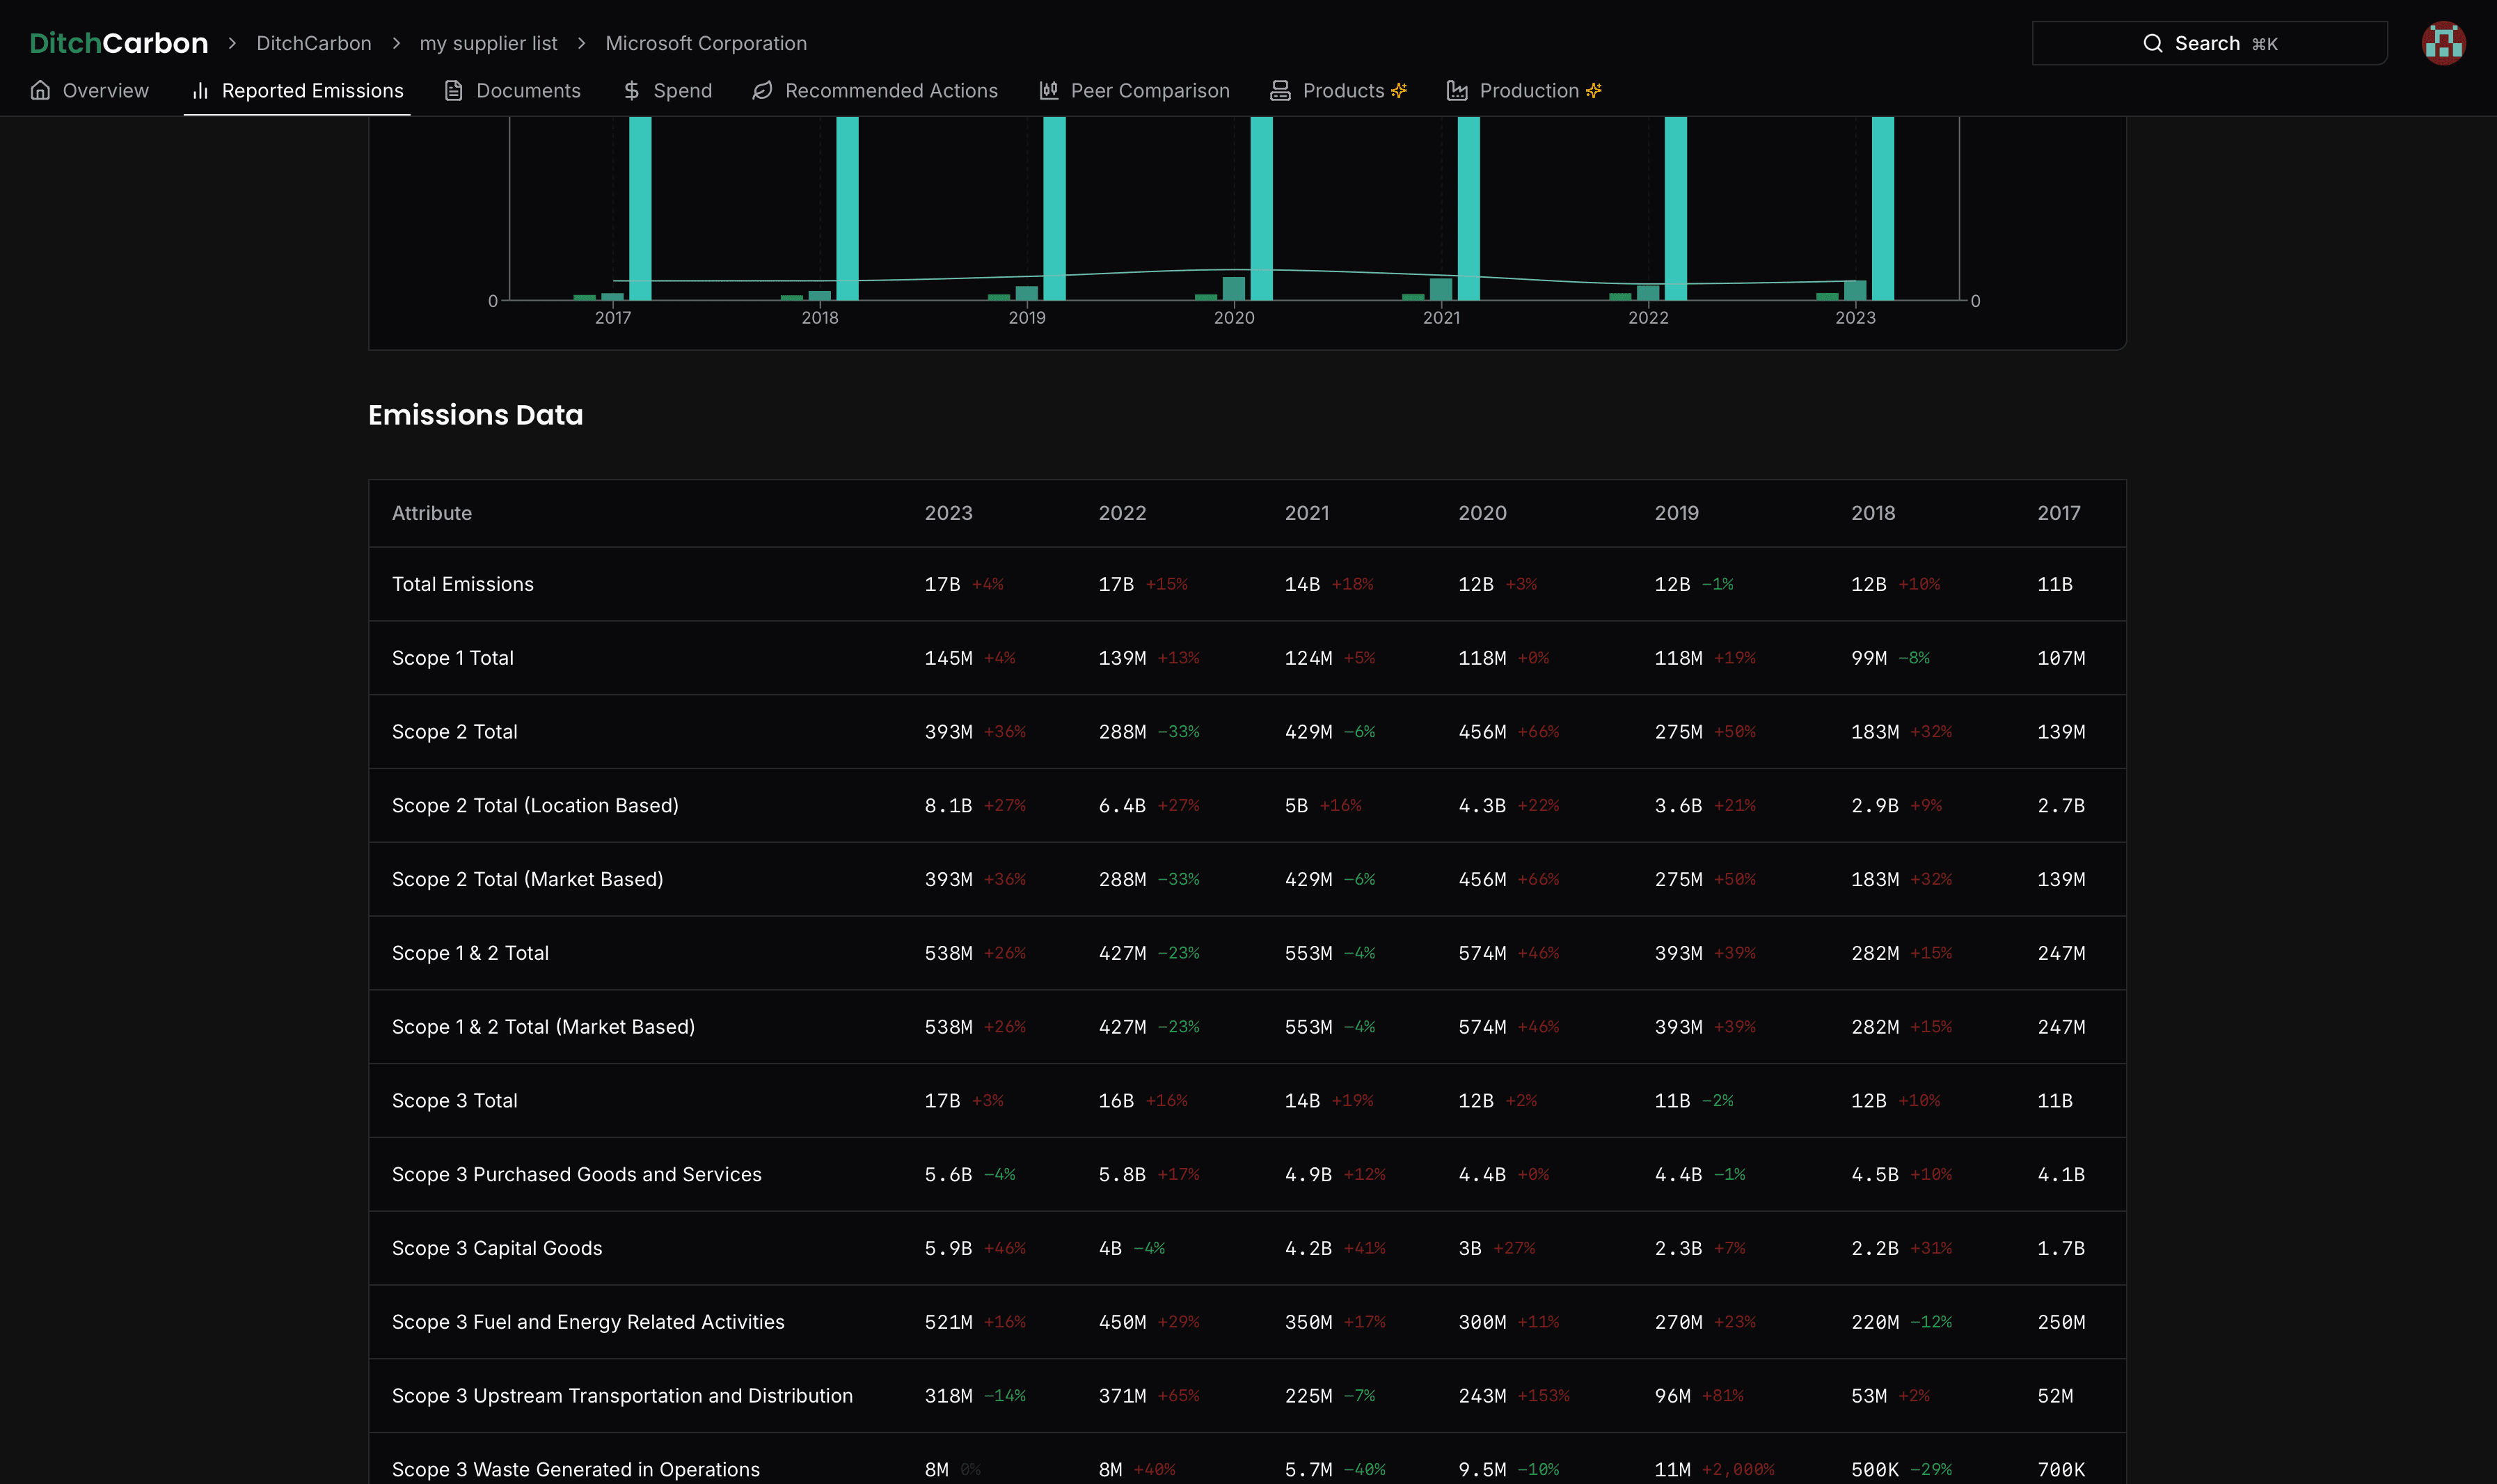Click the Peer Comparison chart icon

1049,90
